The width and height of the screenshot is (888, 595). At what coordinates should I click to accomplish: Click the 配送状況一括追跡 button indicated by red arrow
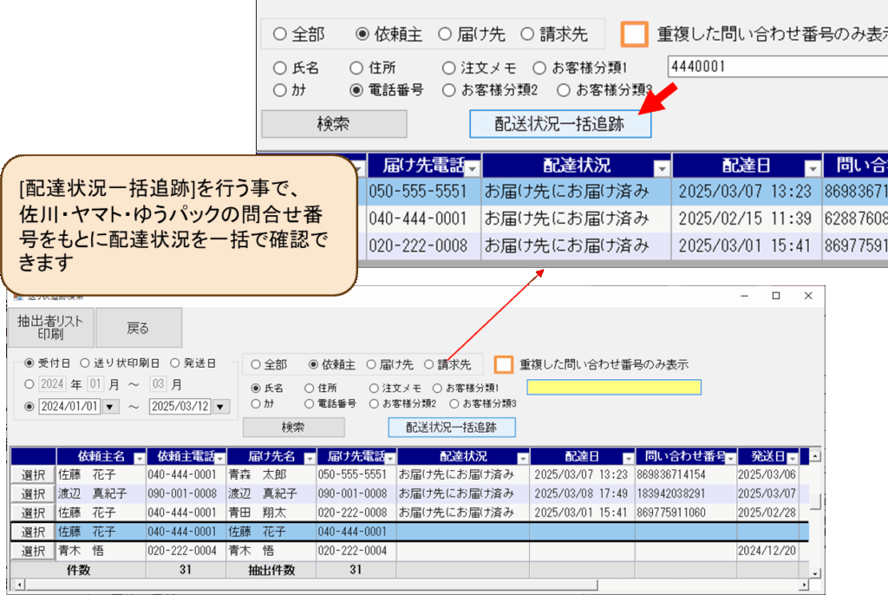tap(559, 124)
